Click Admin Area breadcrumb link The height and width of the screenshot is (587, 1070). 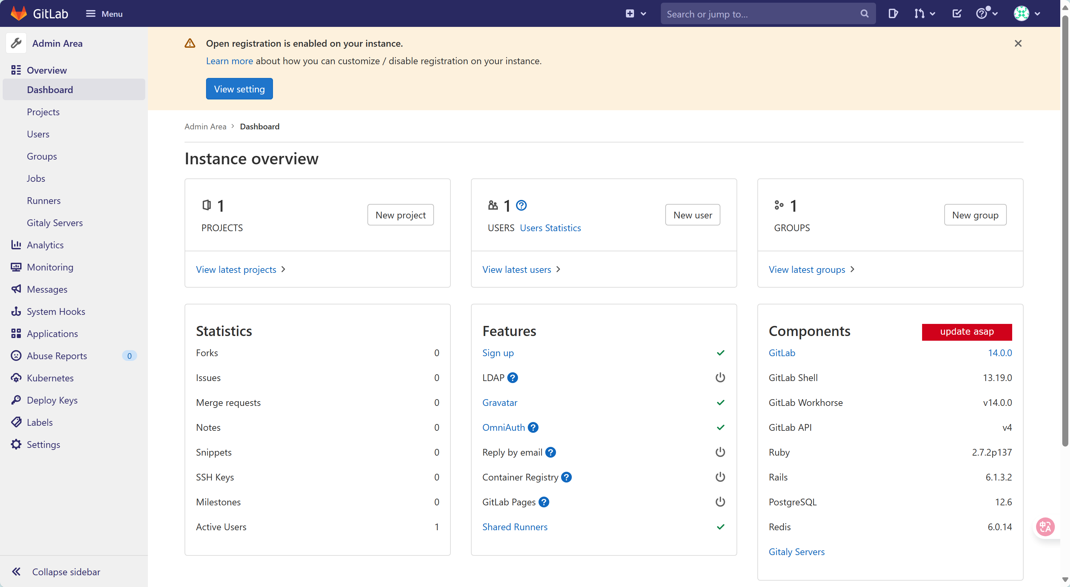[205, 127]
